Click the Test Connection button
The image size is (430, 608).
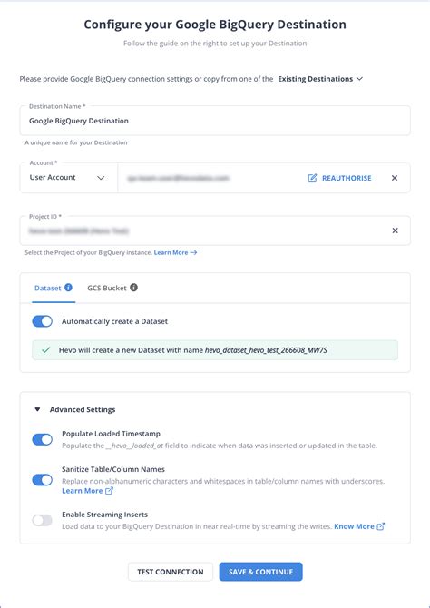(171, 572)
